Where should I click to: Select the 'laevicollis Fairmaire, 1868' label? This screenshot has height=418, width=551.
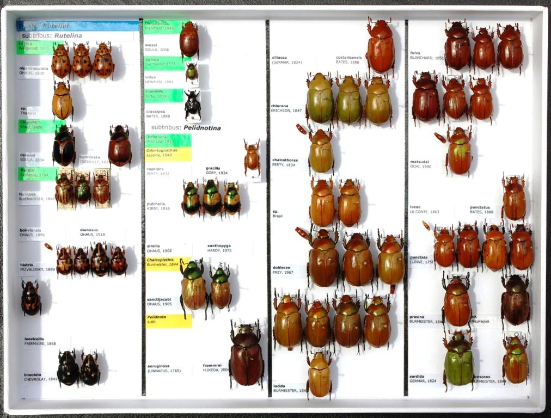(x=40, y=341)
